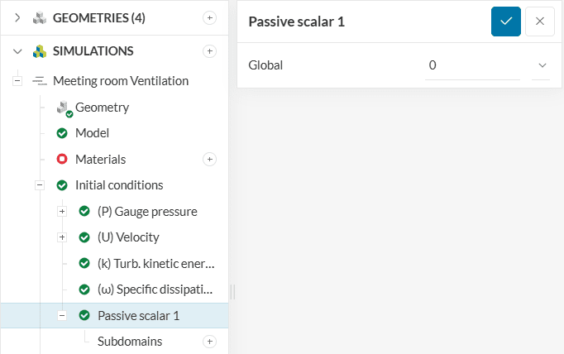Screen dimensions: 564x354
Task: Open the Global value unit dropdown
Action: click(x=542, y=65)
